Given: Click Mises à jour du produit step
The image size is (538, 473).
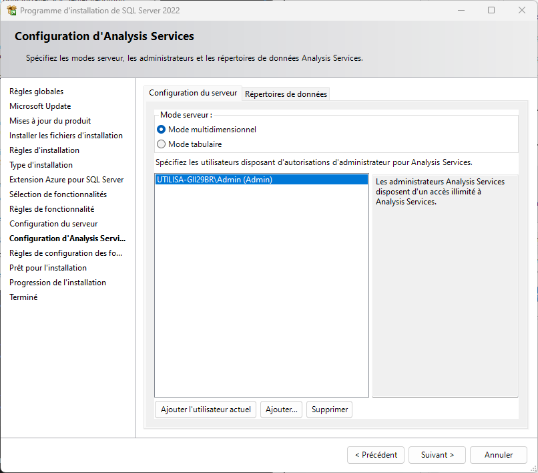Looking at the screenshot, I should click(x=50, y=121).
